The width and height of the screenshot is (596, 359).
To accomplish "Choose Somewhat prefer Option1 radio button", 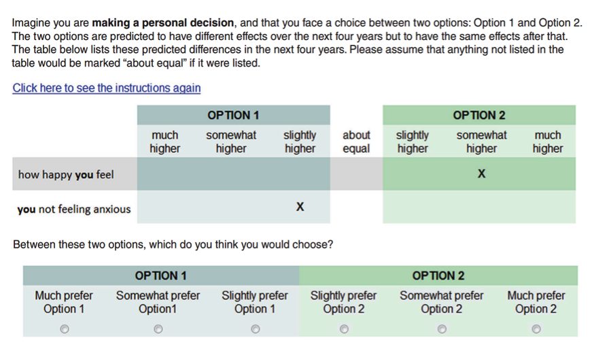I will coord(158,328).
